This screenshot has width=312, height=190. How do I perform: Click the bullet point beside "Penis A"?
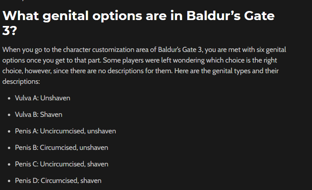click(9, 131)
